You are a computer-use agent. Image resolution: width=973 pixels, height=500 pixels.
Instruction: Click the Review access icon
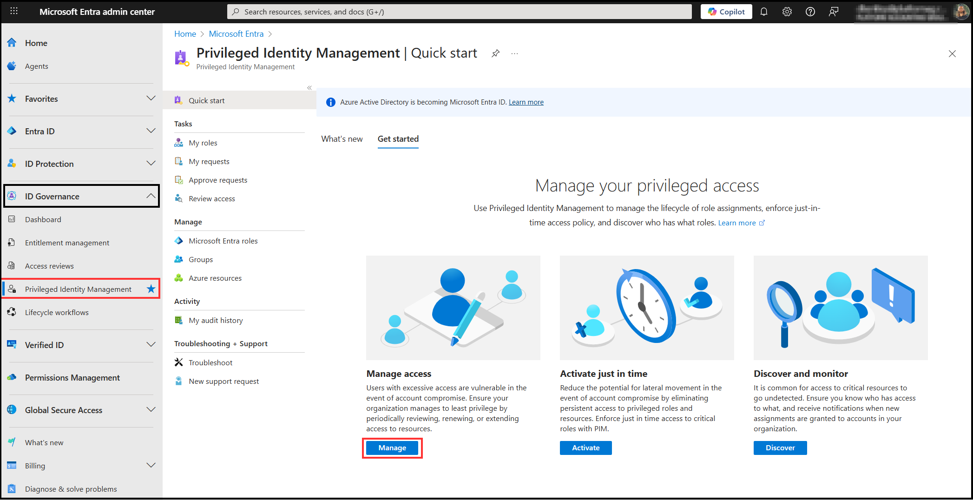[178, 198]
